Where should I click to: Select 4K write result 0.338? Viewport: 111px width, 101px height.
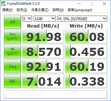(86, 81)
